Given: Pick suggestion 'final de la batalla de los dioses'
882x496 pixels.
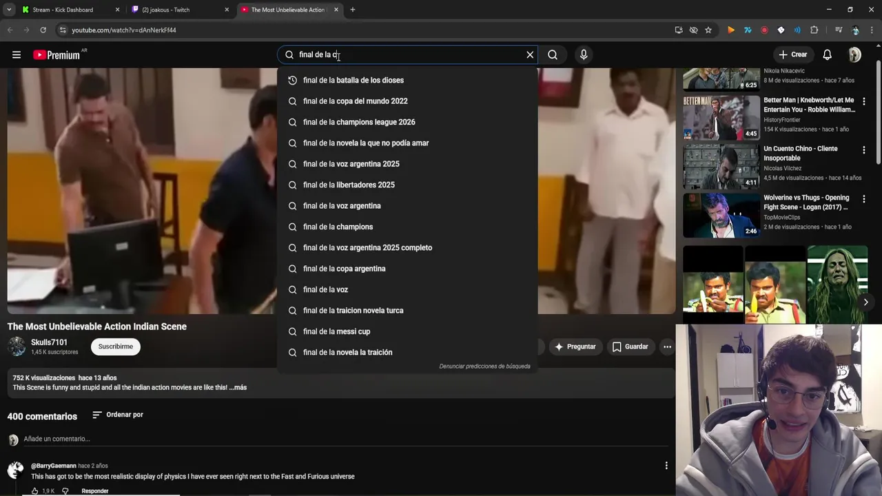Looking at the screenshot, I should 407,80.
